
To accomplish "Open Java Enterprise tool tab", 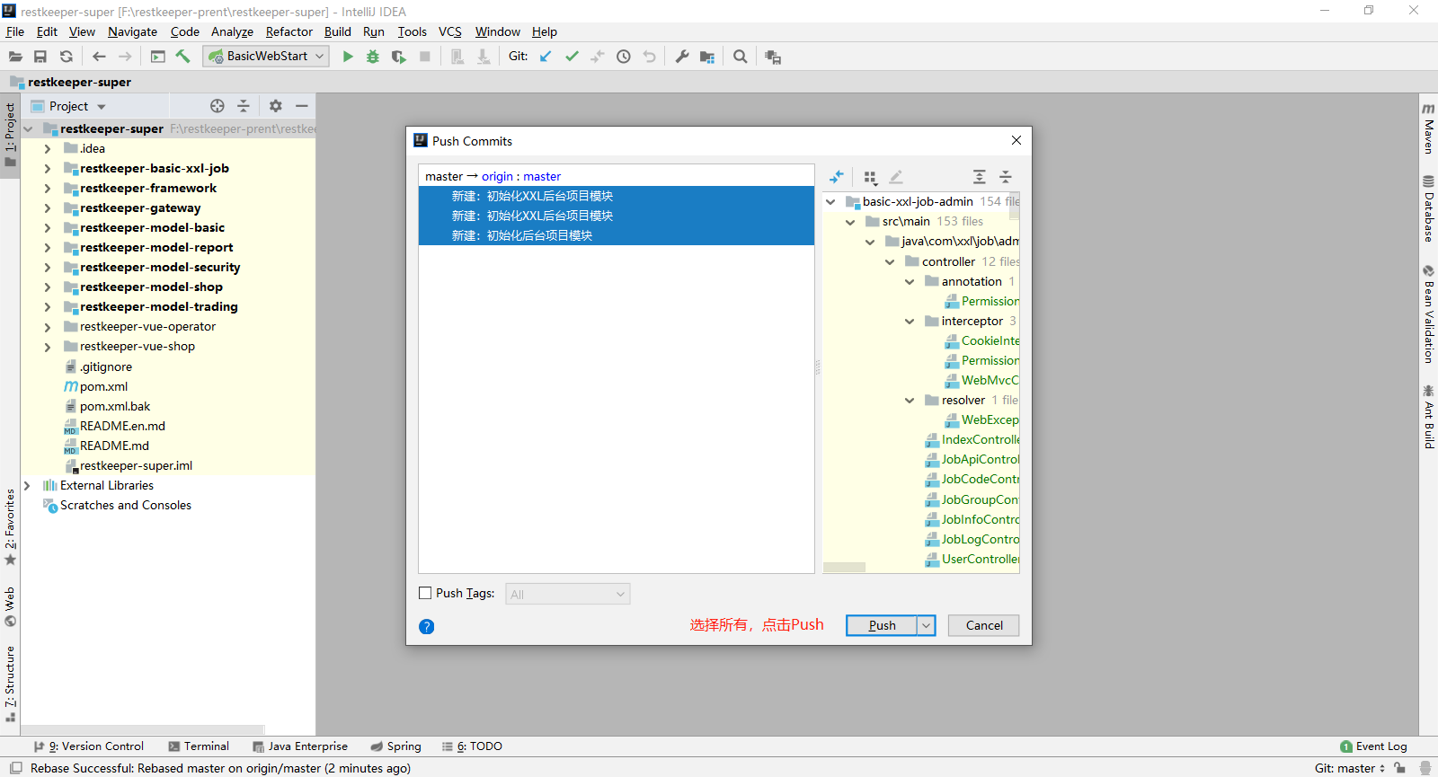I will pyautogui.click(x=300, y=746).
